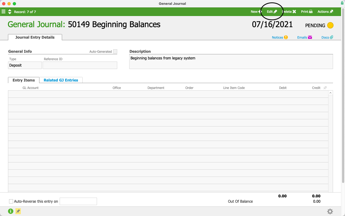The width and height of the screenshot is (345, 216).
Task: Click the Auto-Reverse date field
Action: (x=78, y=201)
